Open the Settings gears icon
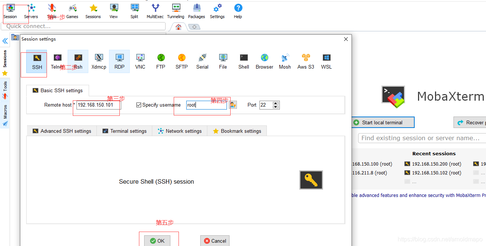The height and width of the screenshot is (246, 486). [x=217, y=11]
